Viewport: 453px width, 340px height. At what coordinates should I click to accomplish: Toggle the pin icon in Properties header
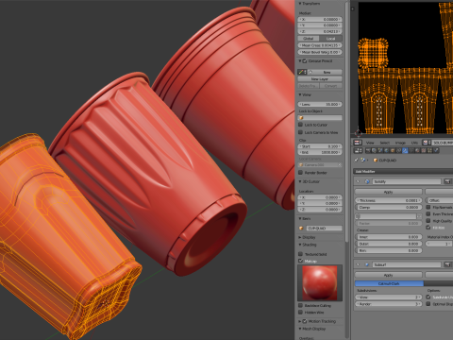point(356,160)
